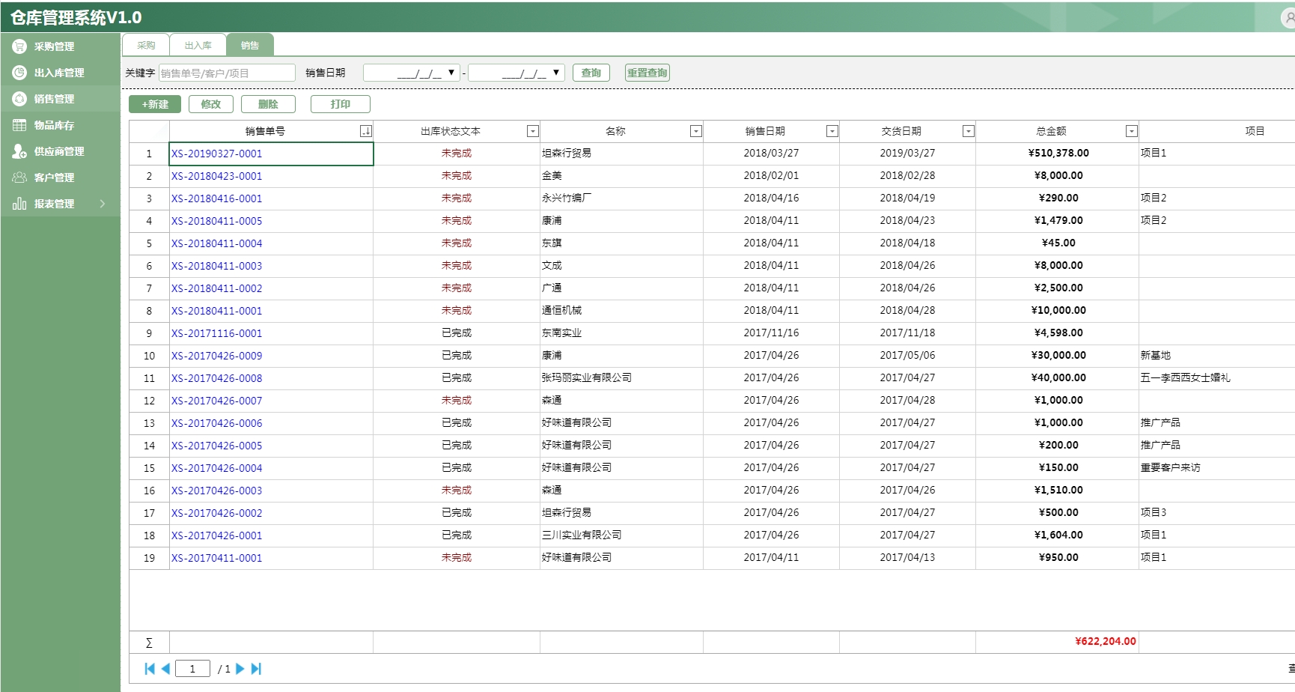Open the 供应商管理 sidebar icon
Screen dimensions: 1295x692
point(19,151)
